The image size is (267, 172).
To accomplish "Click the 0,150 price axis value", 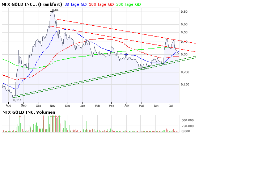I will point(185,84).
